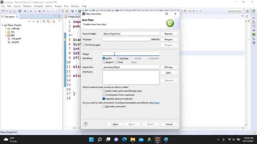This screenshot has width=257, height=144.
Task: Open the Debug dropdown arrow beside bug icon
Action: (x=76, y=11)
